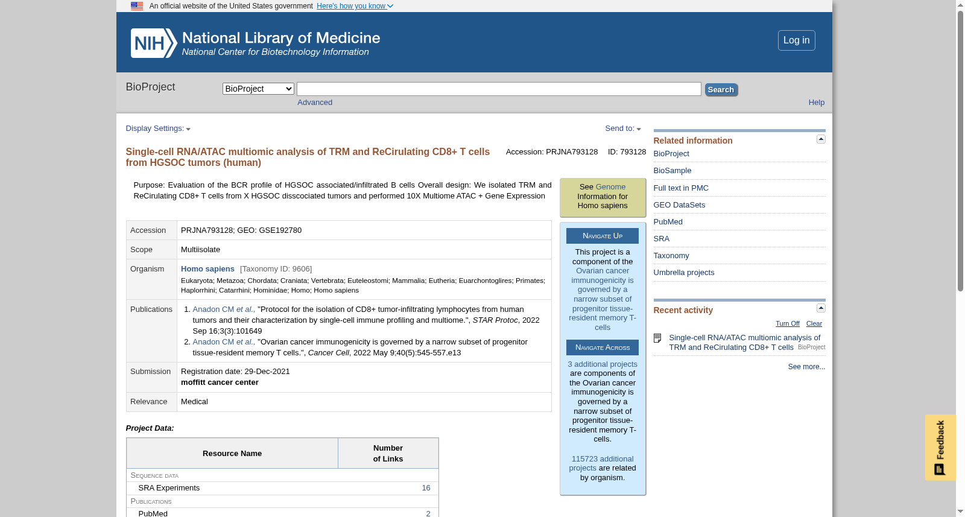This screenshot has width=965, height=517.
Task: Click the Log in button
Action: coord(796,40)
